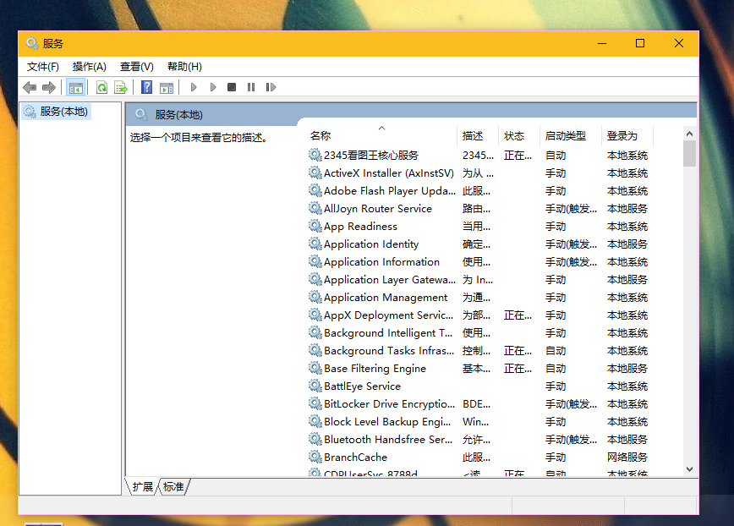734x526 pixels.
Task: Minimize the 服务 window
Action: (602, 43)
